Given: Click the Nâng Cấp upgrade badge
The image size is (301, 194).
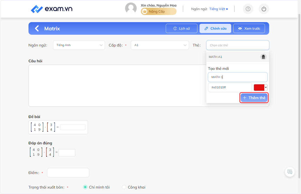Looking at the screenshot, I should point(159,12).
